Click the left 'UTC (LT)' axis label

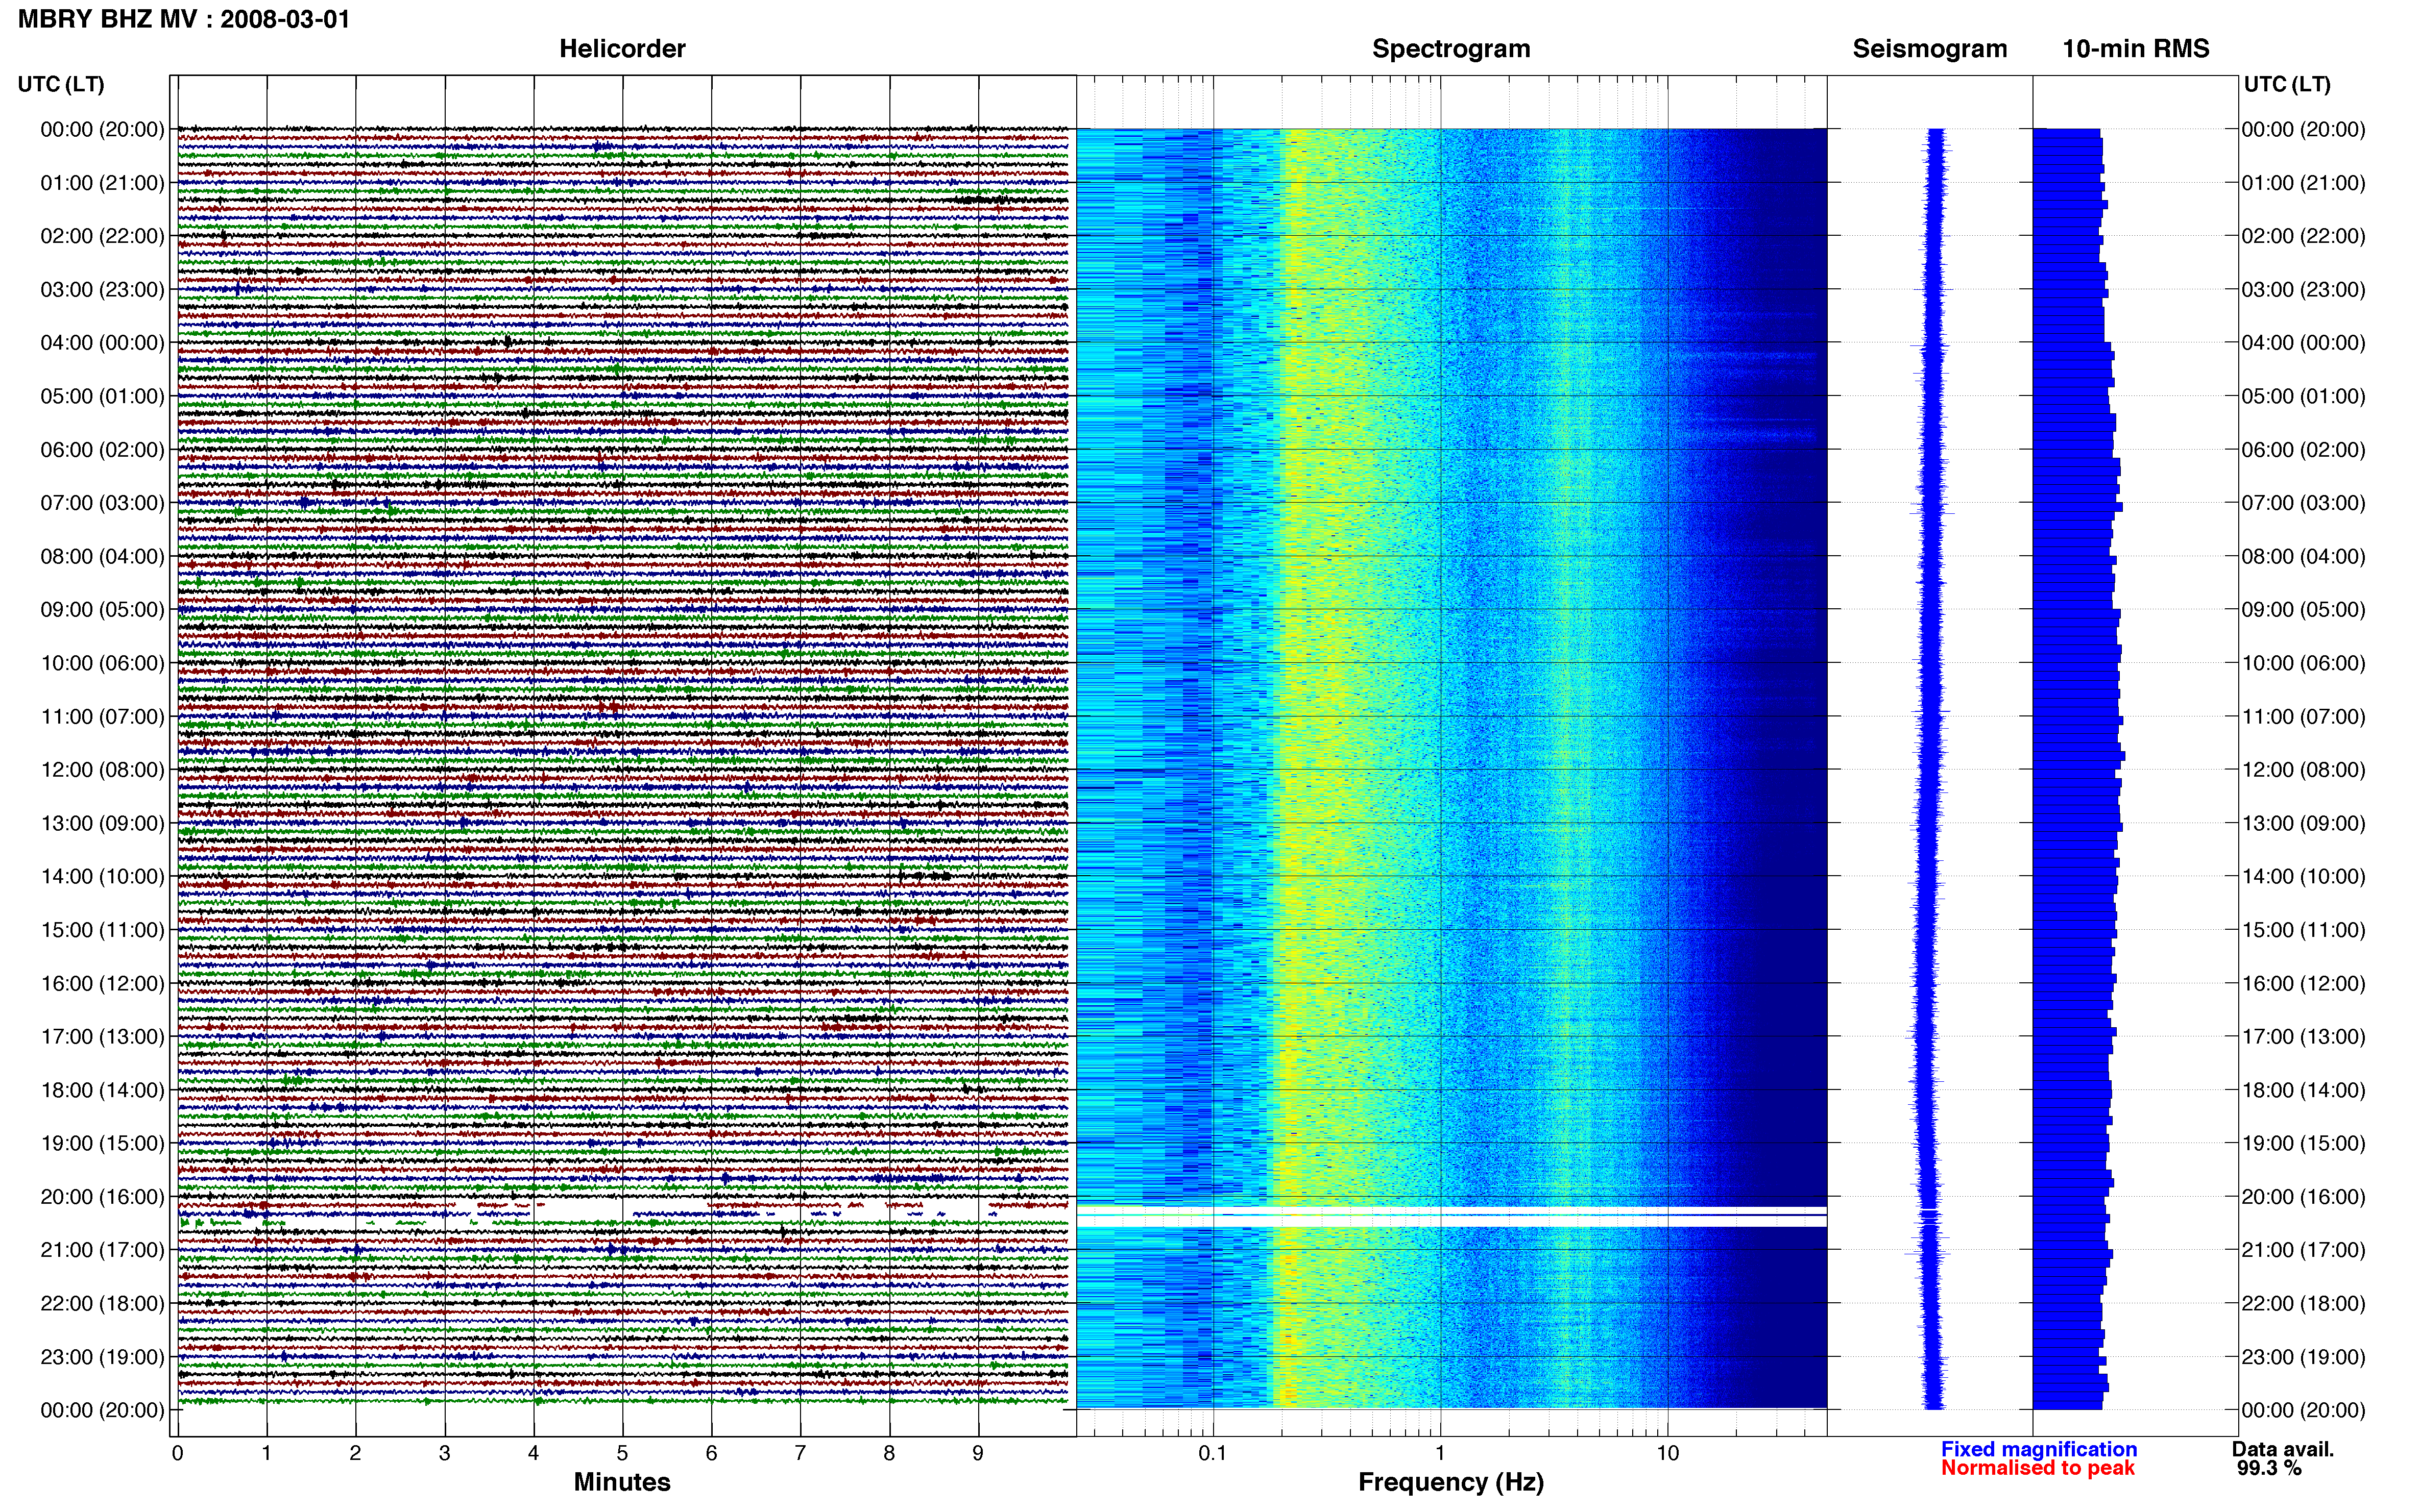click(61, 84)
